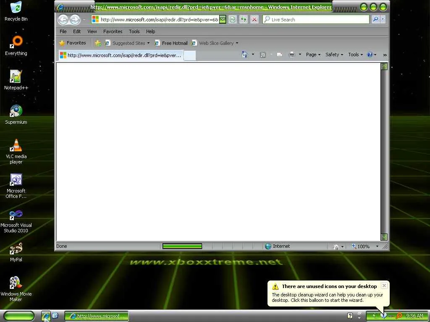
Task: Select the Windows Movie Maker shortcut
Action: [x=16, y=289]
